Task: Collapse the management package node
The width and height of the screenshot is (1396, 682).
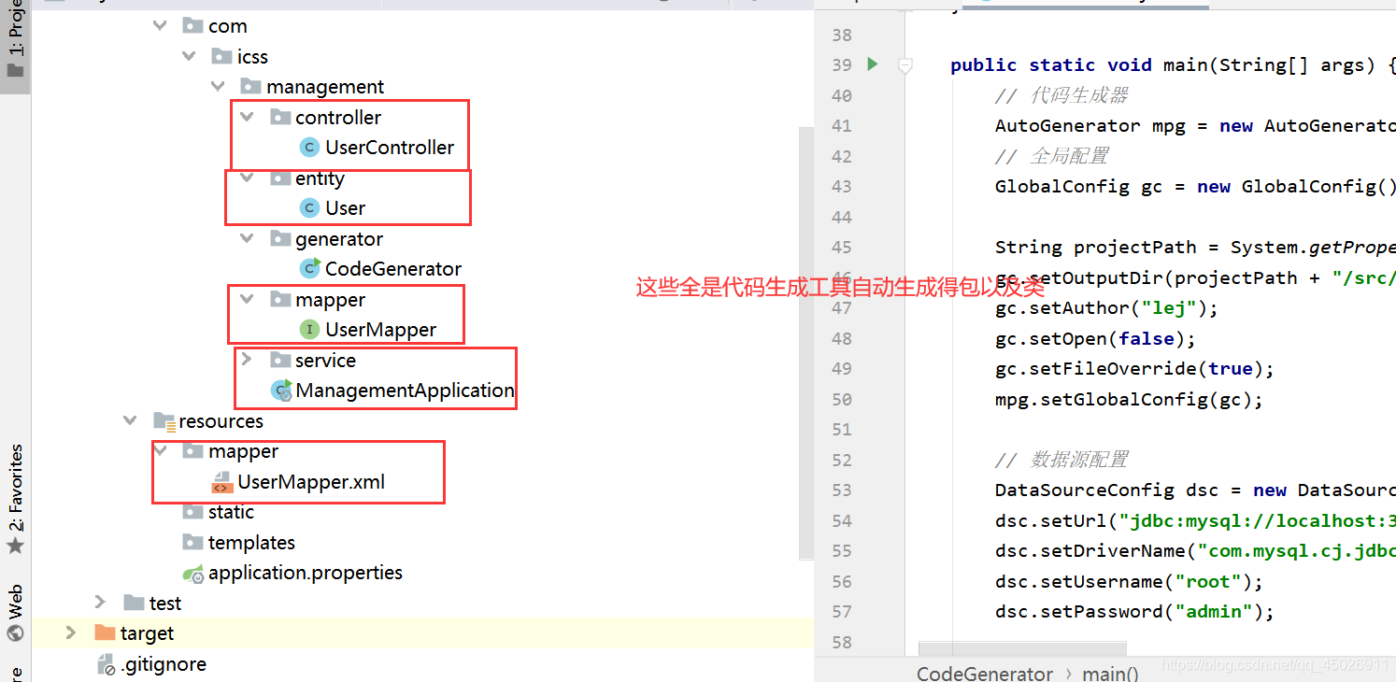Action: tap(218, 86)
